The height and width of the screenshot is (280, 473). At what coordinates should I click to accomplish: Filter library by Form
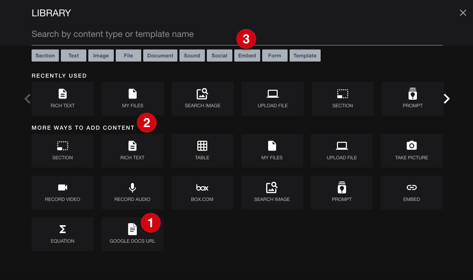click(x=275, y=56)
